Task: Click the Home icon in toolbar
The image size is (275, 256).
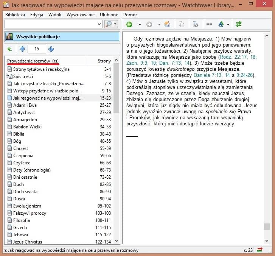Action: (x=167, y=24)
